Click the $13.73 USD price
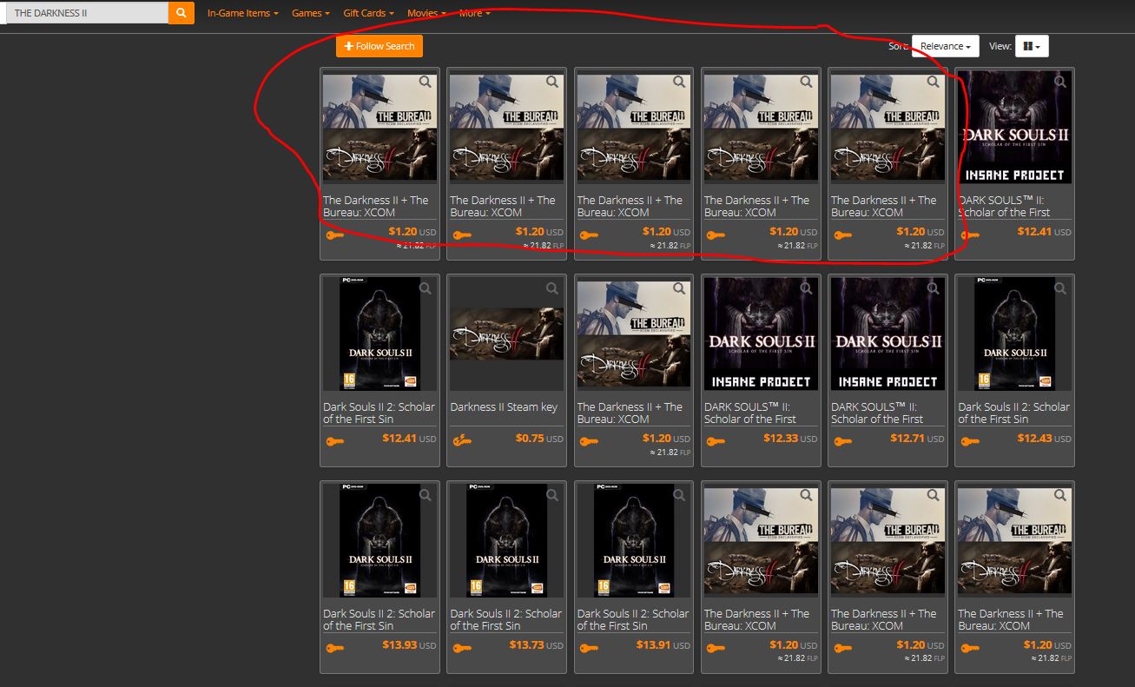This screenshot has height=687, width=1135. [536, 645]
